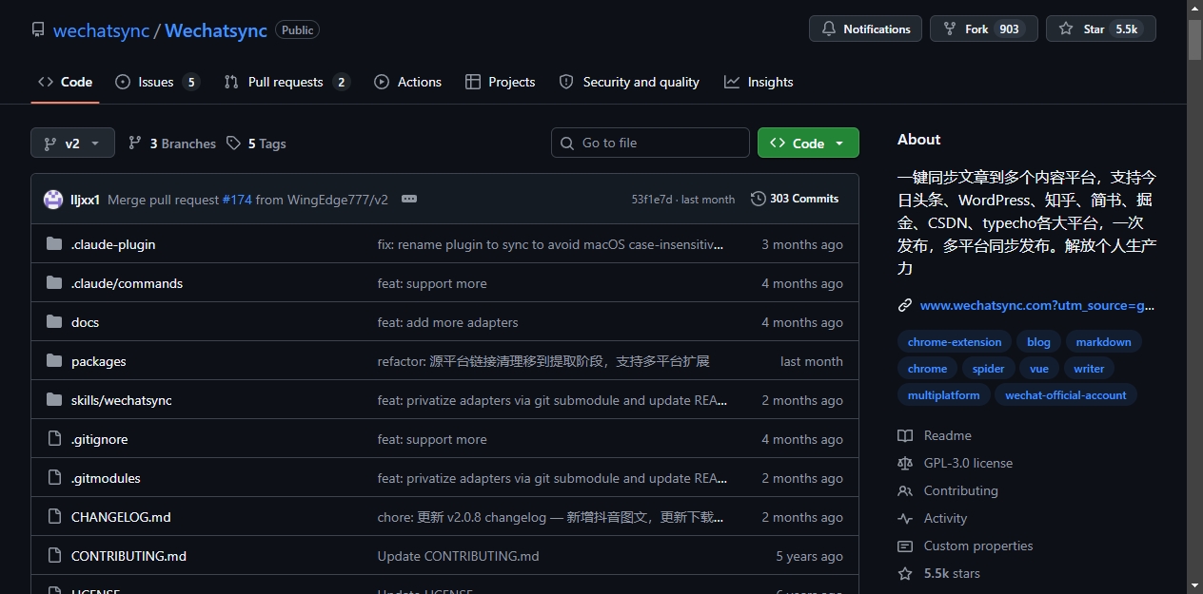Focus the Go to file search field

pyautogui.click(x=650, y=143)
